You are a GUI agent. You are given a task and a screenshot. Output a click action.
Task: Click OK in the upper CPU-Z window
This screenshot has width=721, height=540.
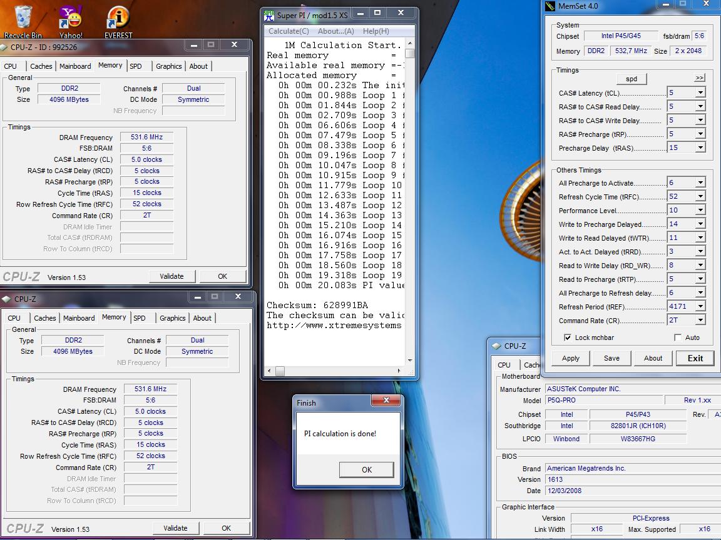(223, 276)
